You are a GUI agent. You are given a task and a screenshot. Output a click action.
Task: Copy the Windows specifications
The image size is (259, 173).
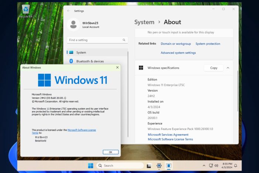213,68
